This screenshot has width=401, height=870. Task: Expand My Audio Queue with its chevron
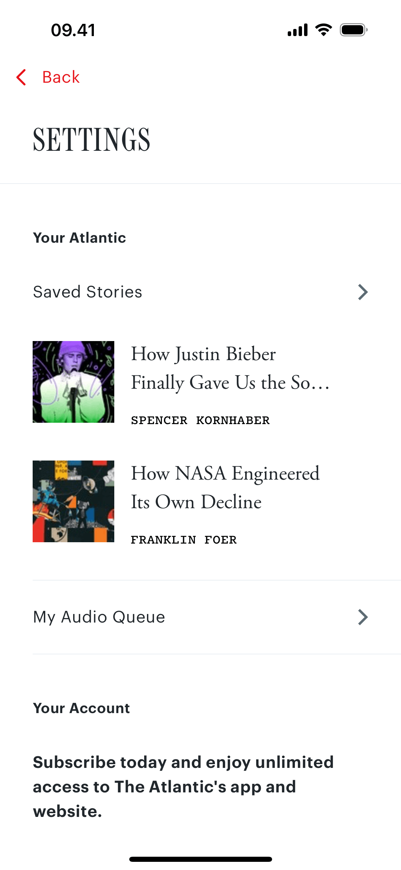(363, 617)
